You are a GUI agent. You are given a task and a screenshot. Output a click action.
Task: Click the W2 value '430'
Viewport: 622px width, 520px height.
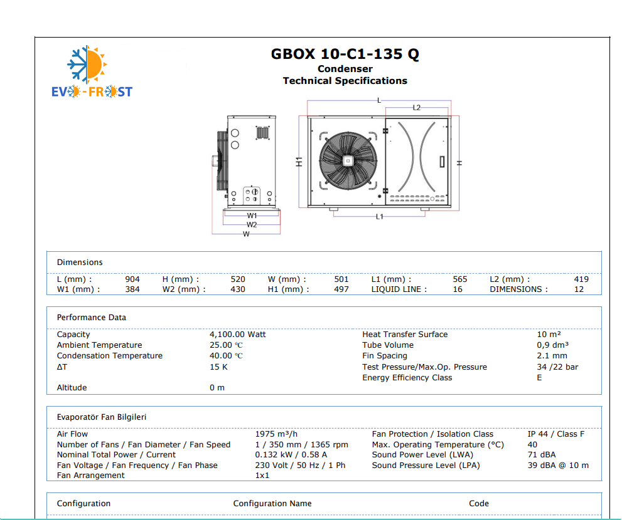pos(238,289)
